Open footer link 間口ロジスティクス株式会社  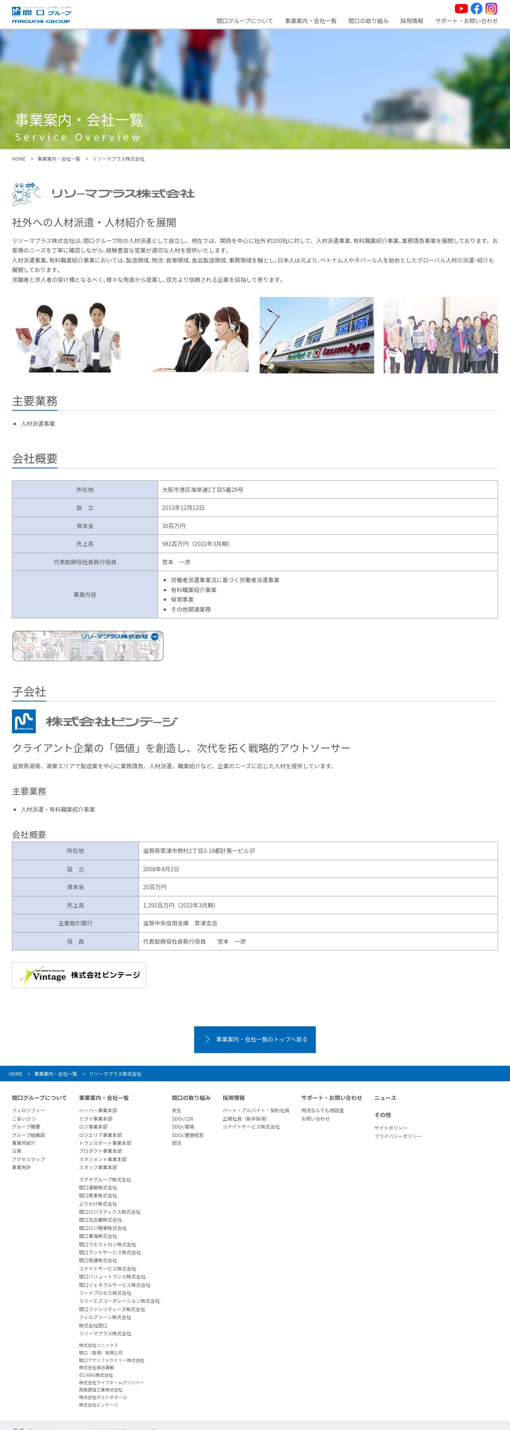110,1212
